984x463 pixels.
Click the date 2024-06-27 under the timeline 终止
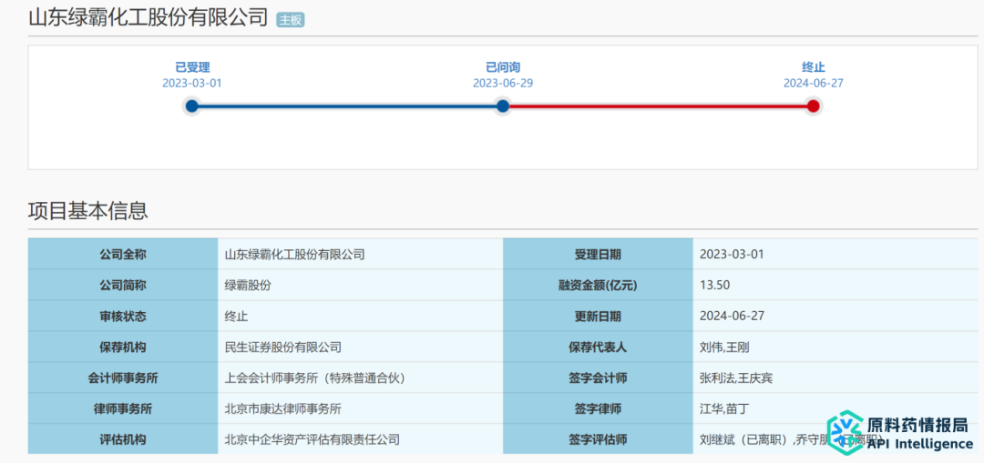click(x=814, y=83)
